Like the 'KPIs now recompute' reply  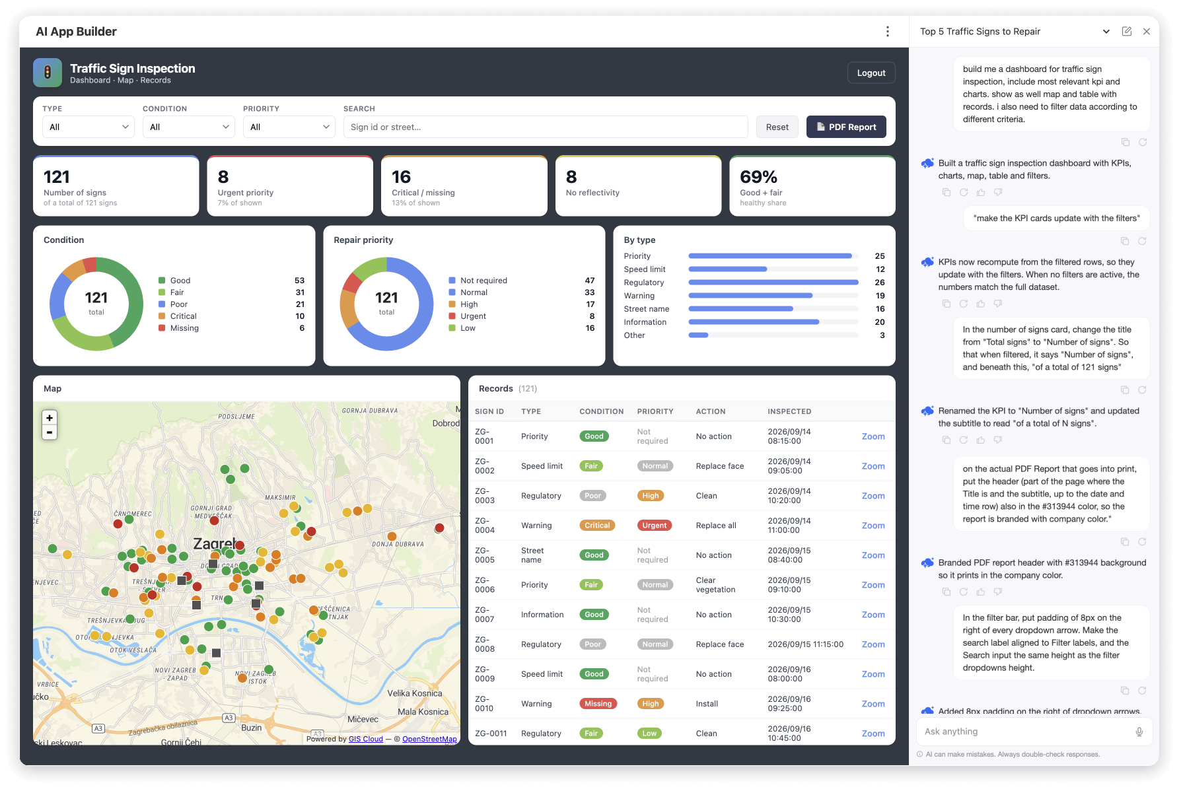coord(981,304)
